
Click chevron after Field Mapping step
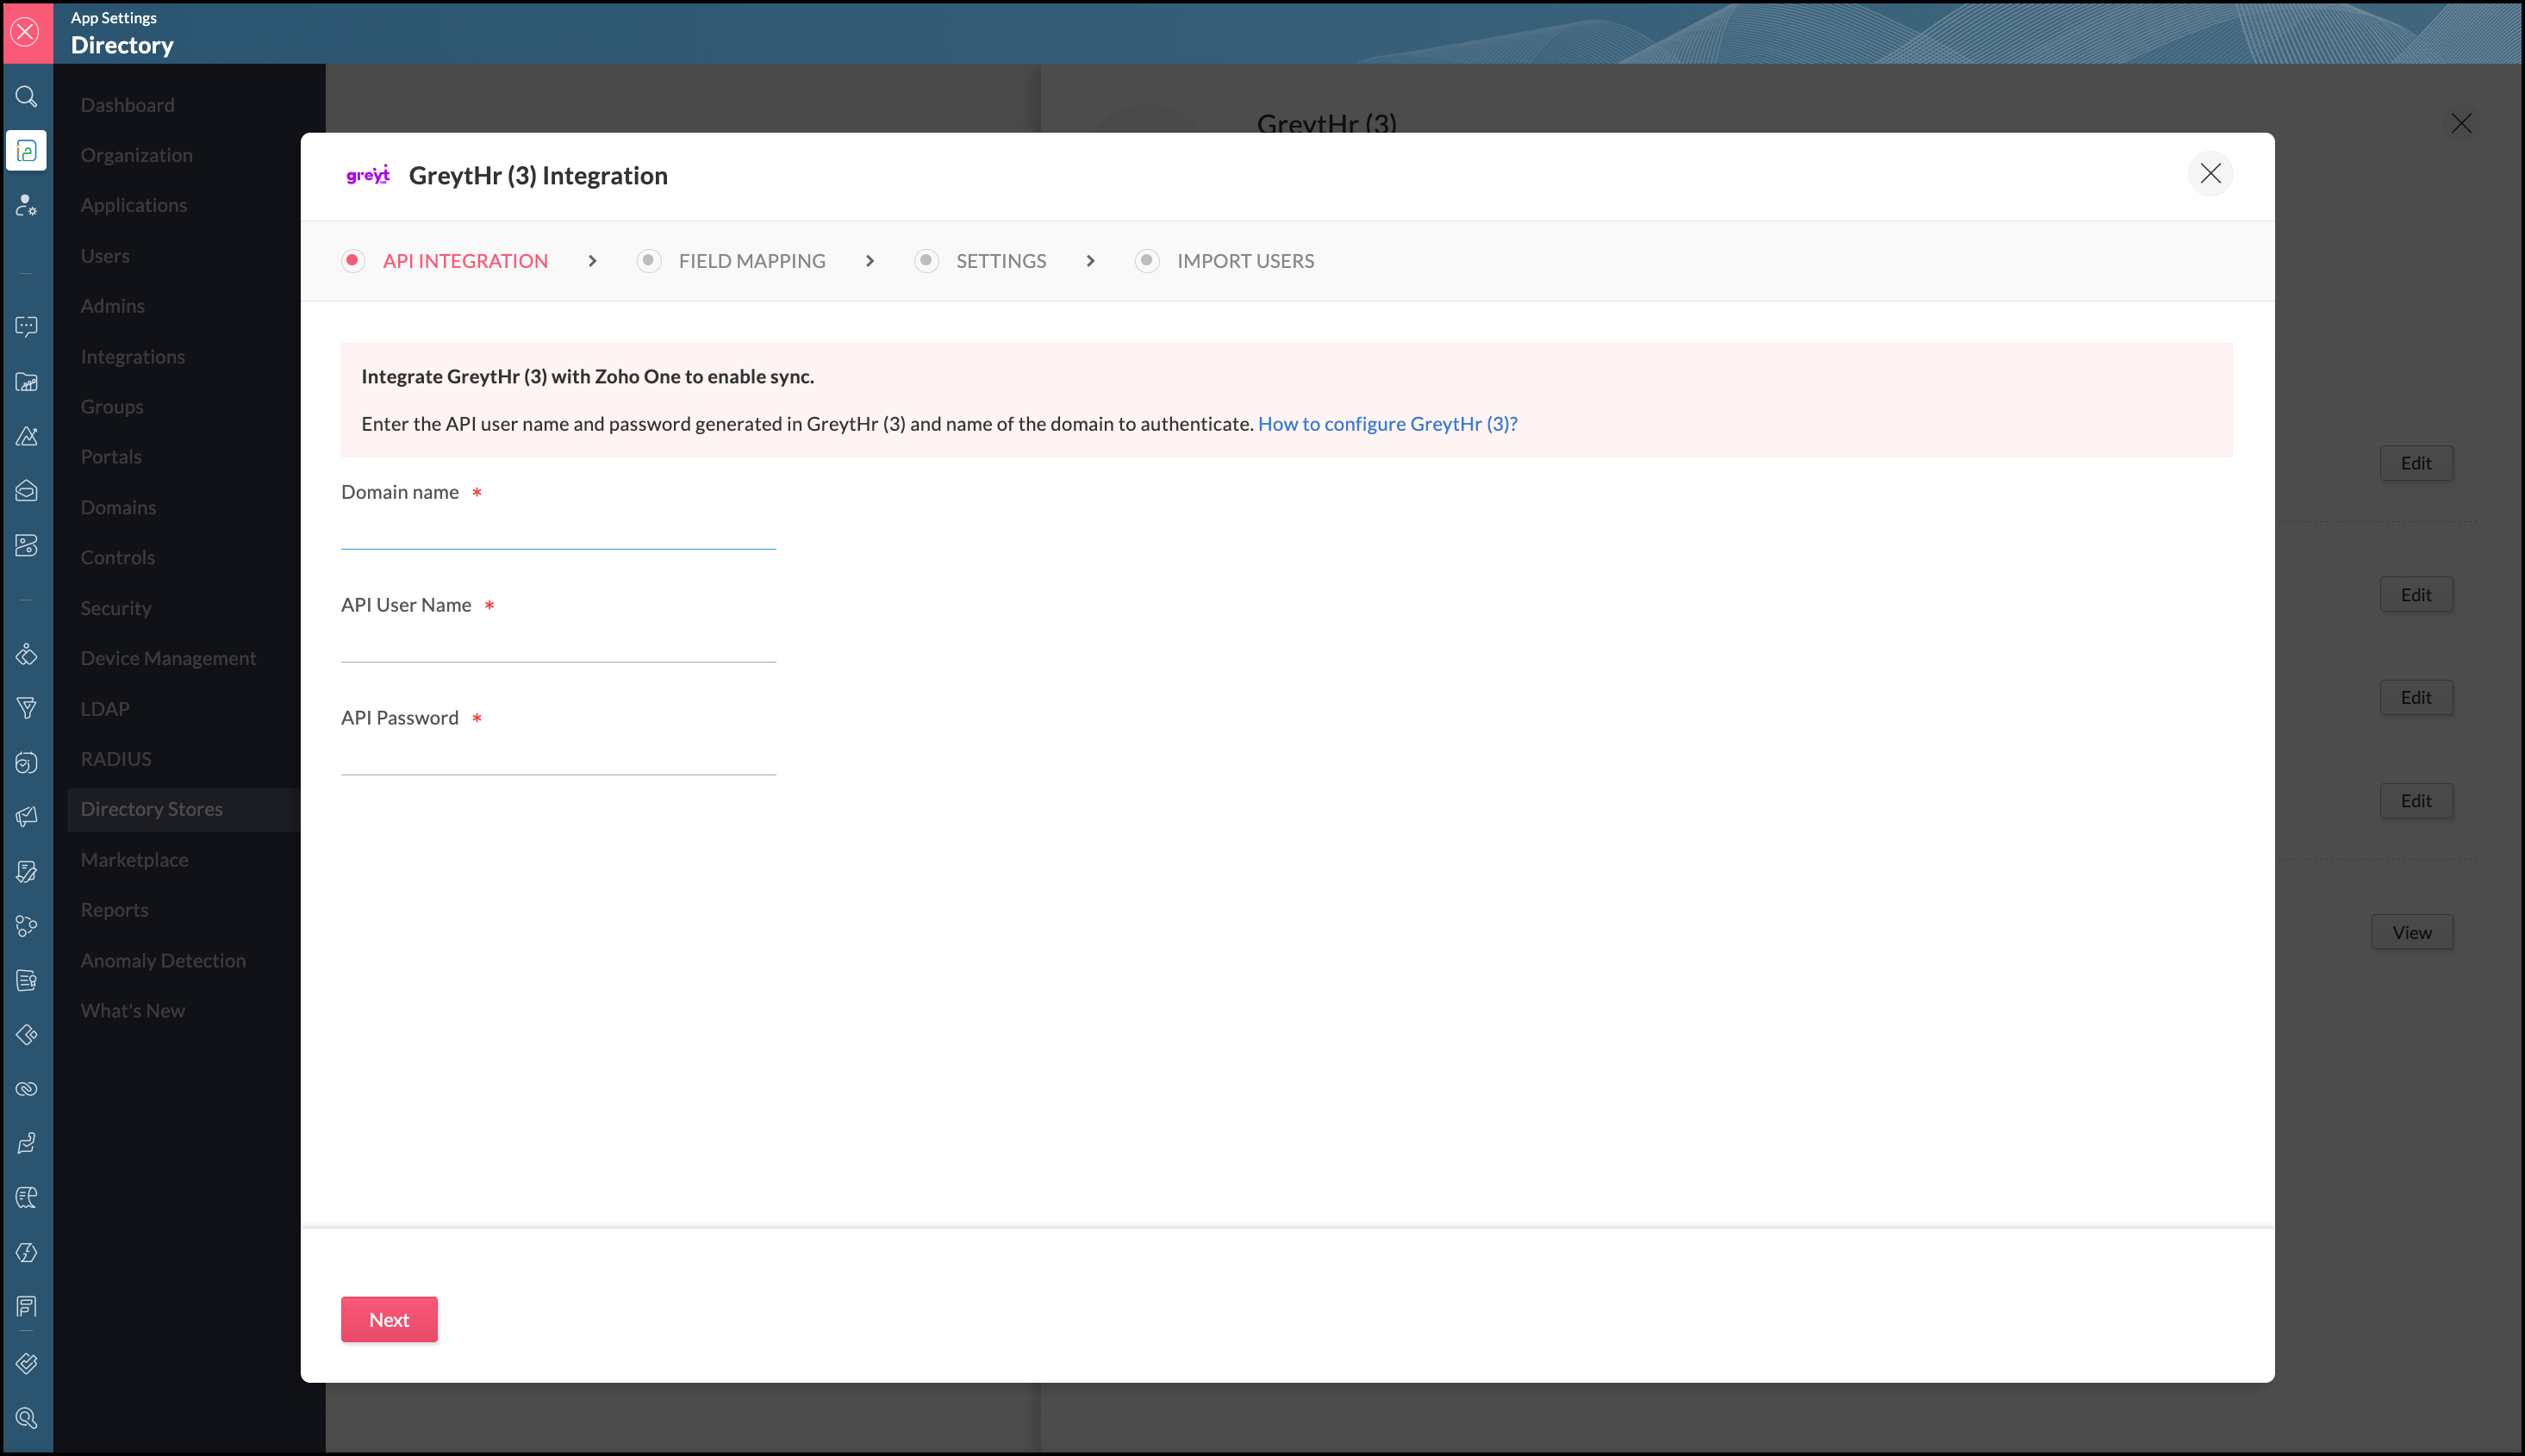point(870,261)
